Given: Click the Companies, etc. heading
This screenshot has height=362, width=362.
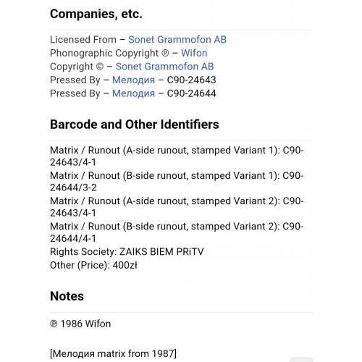Looking at the screenshot, I should tap(96, 14).
